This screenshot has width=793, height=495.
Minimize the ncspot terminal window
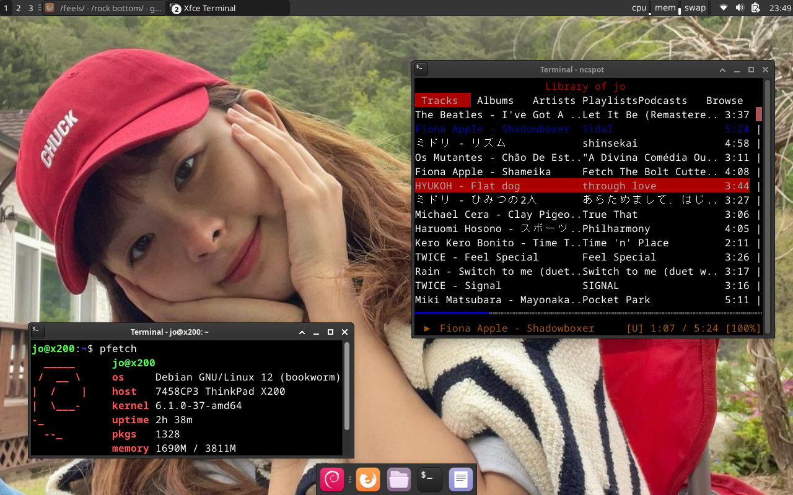737,70
